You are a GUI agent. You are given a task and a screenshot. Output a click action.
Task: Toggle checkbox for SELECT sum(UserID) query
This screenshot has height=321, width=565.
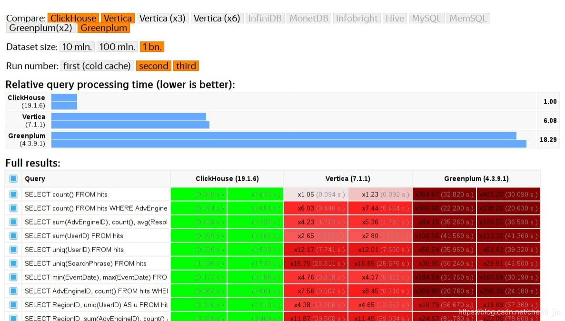13,236
